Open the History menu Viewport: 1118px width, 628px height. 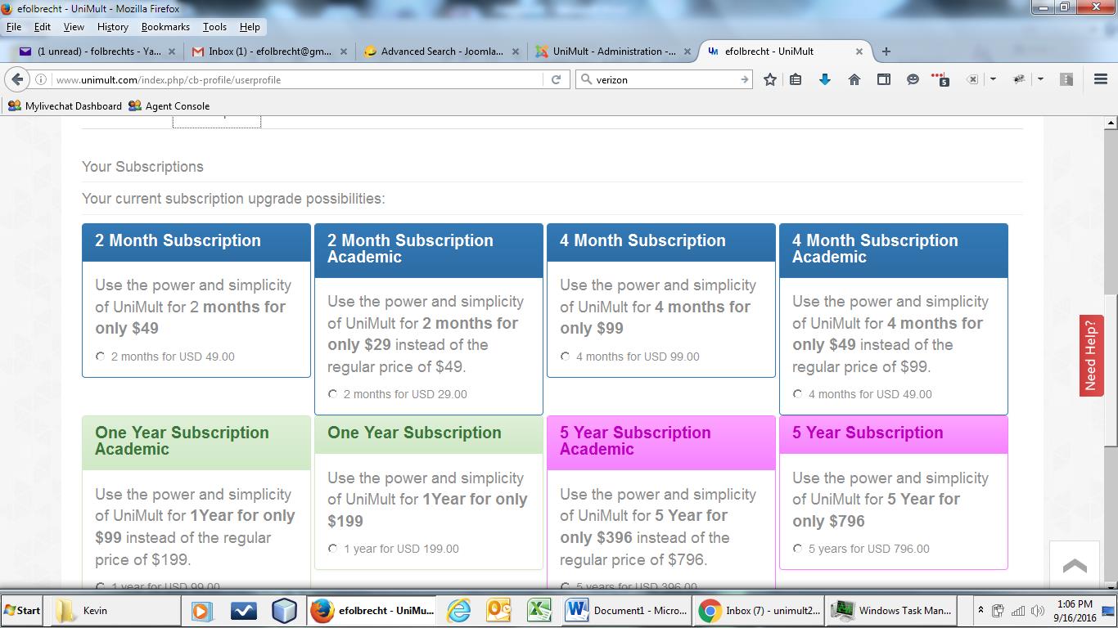click(113, 26)
